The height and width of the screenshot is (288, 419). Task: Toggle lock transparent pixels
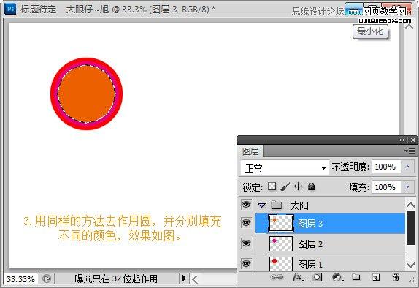click(272, 186)
